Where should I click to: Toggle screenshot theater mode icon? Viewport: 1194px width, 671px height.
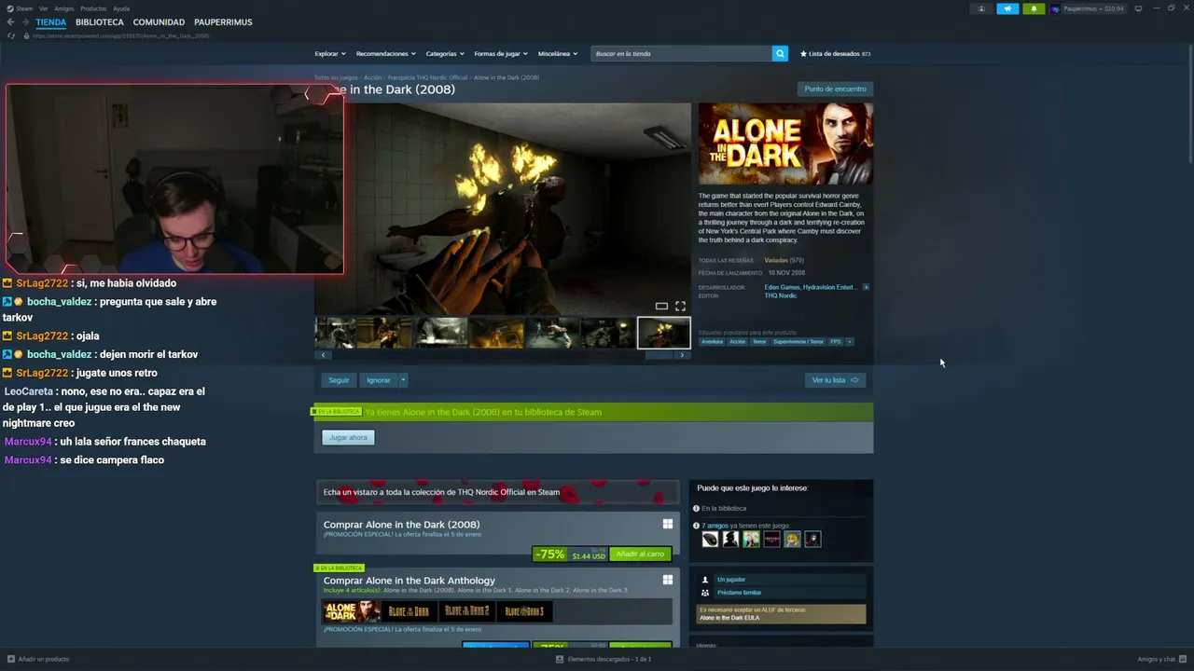click(x=661, y=306)
